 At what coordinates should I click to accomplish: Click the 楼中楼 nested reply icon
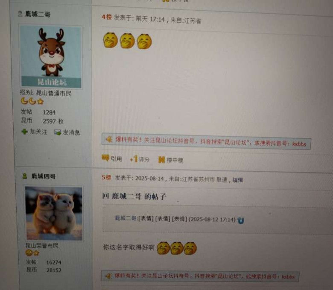[x=162, y=160]
